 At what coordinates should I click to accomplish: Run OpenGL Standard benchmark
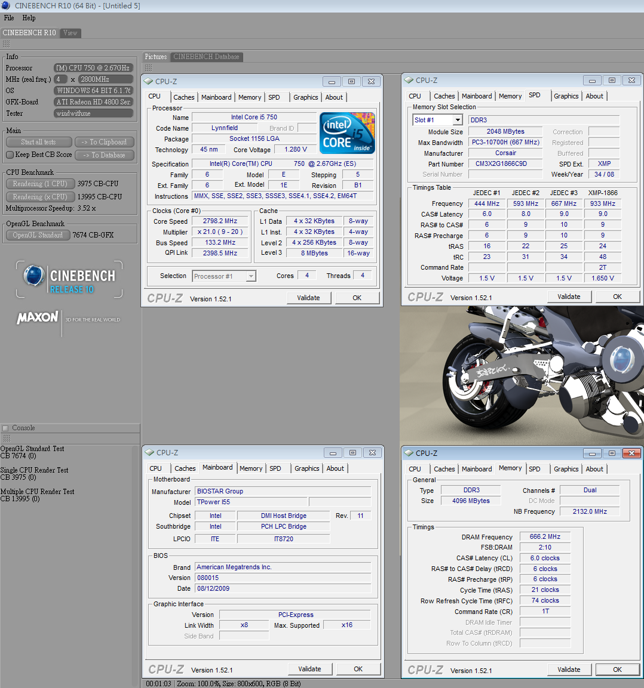(38, 235)
